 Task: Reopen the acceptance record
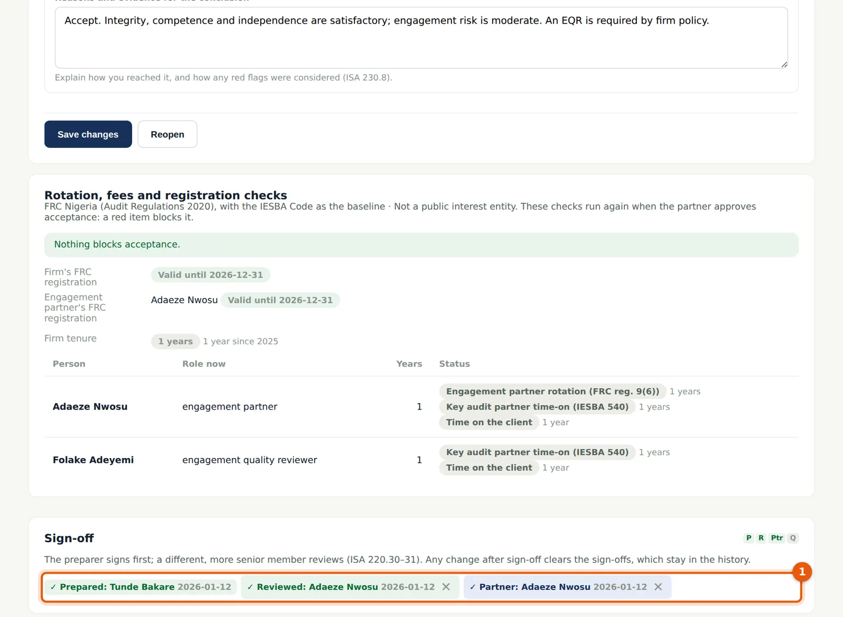click(168, 134)
